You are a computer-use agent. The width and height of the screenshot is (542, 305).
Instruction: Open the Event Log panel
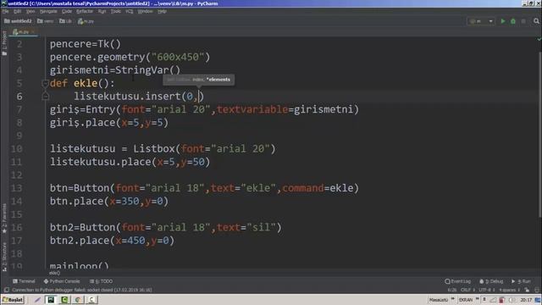click(x=458, y=281)
